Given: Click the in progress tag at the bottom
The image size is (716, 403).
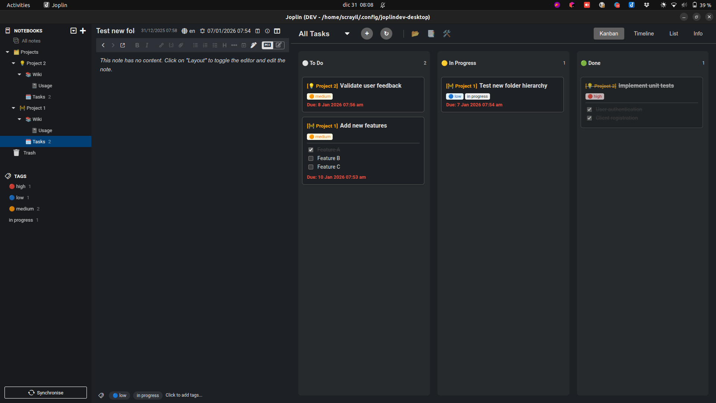Looking at the screenshot, I should point(147,395).
